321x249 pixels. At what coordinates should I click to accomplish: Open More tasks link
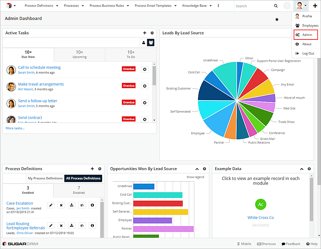(x=15, y=128)
